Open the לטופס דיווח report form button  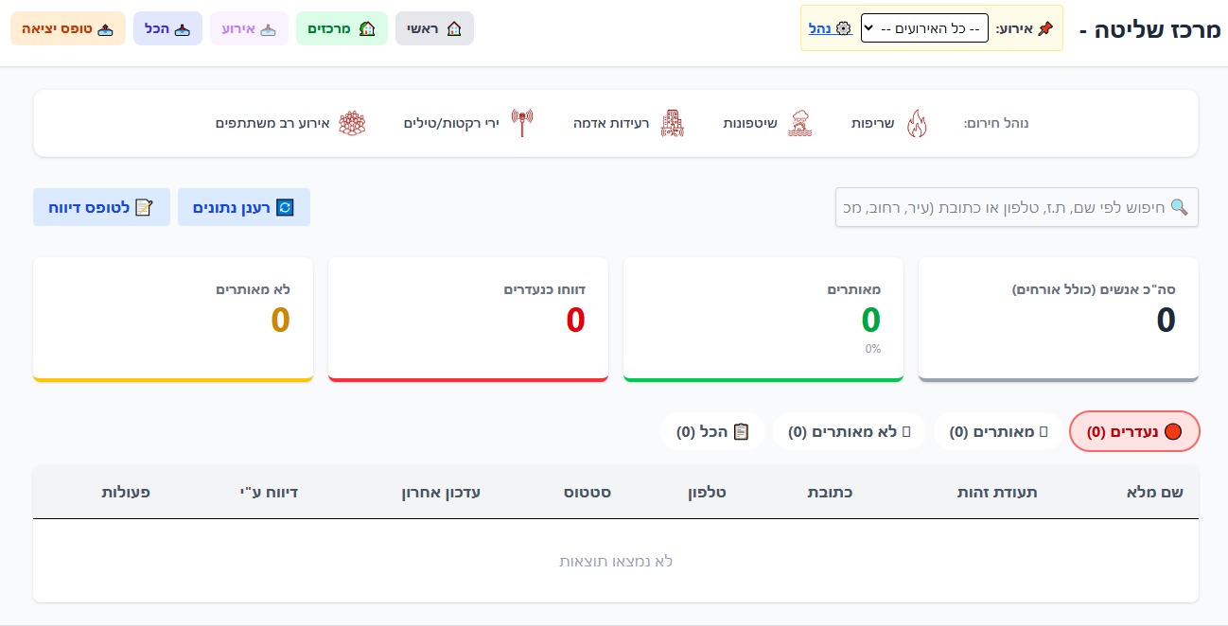tap(101, 207)
